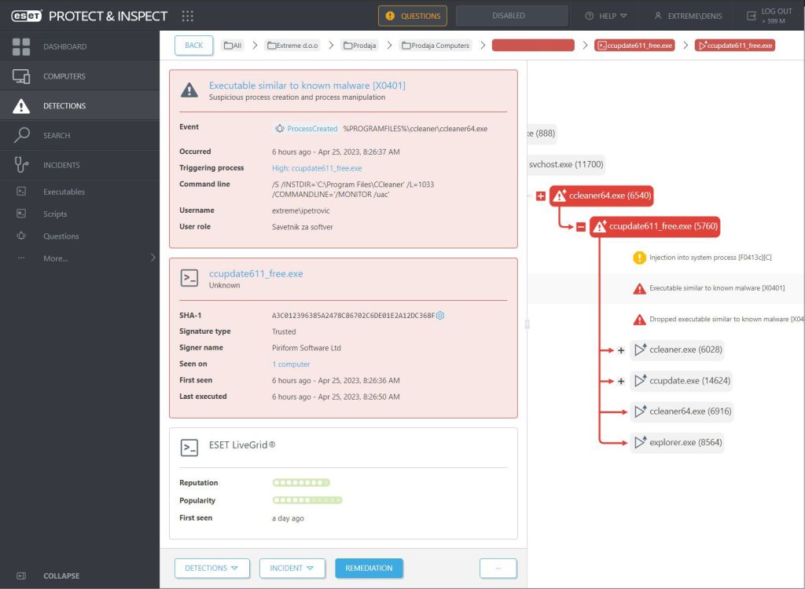Open the Detections dropdown button
The image size is (805, 589).
[211, 568]
